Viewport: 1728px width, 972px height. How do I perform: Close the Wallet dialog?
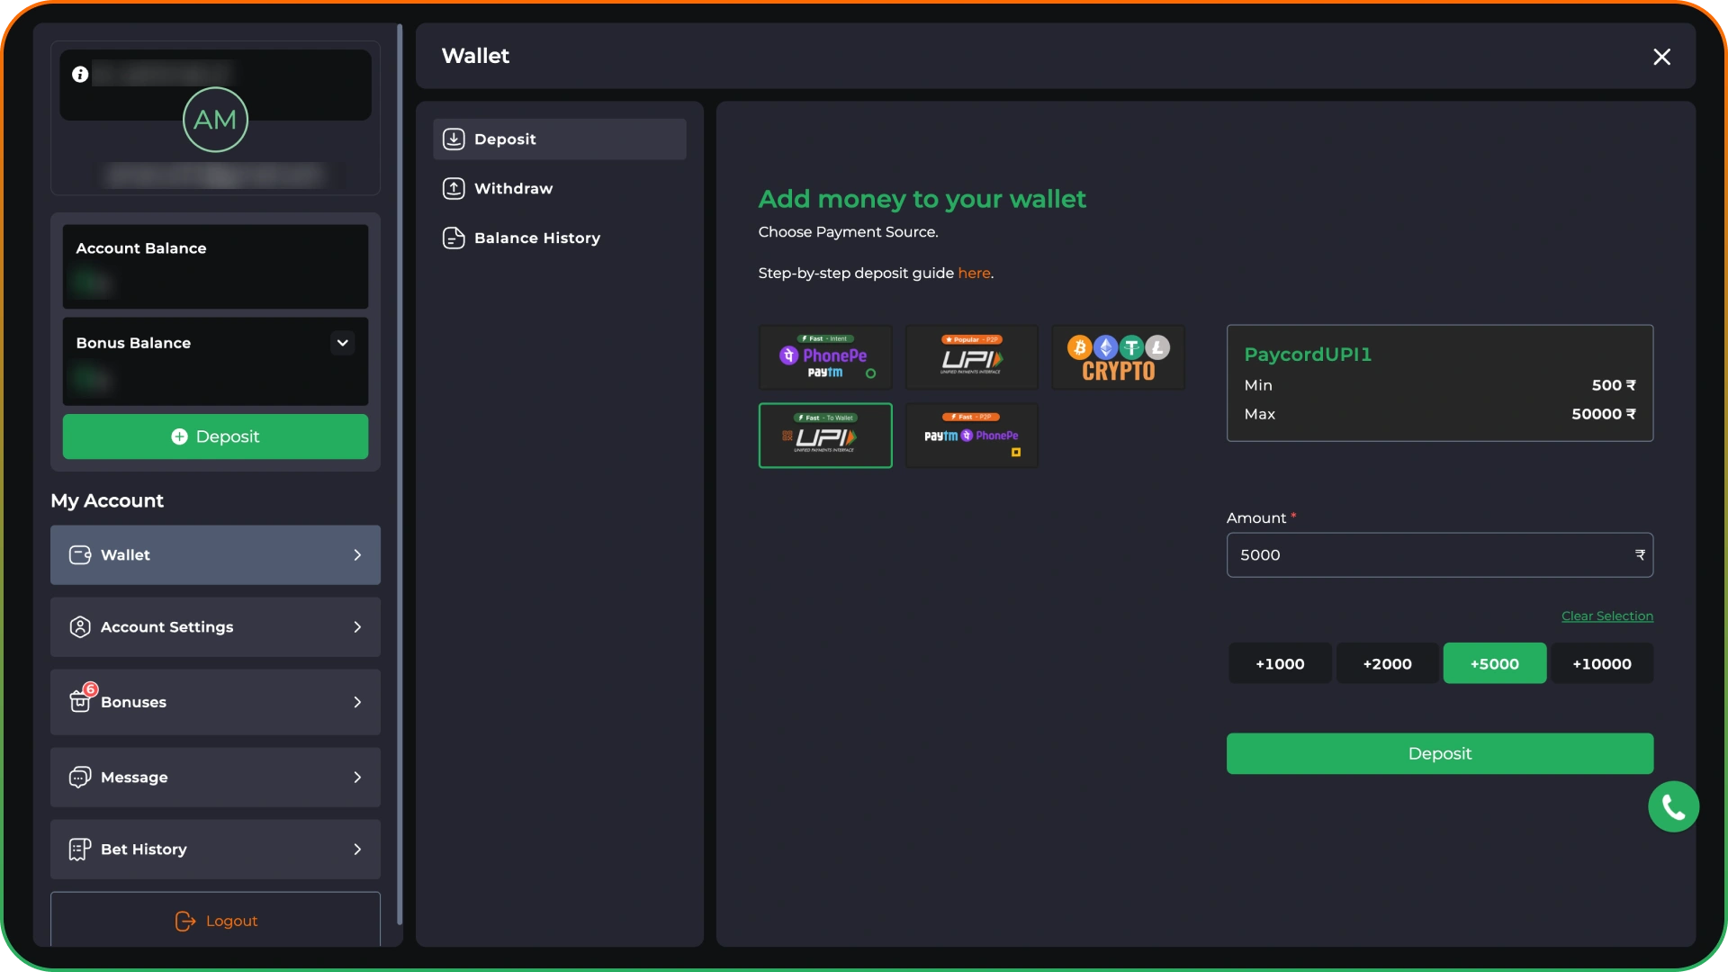[1661, 57]
